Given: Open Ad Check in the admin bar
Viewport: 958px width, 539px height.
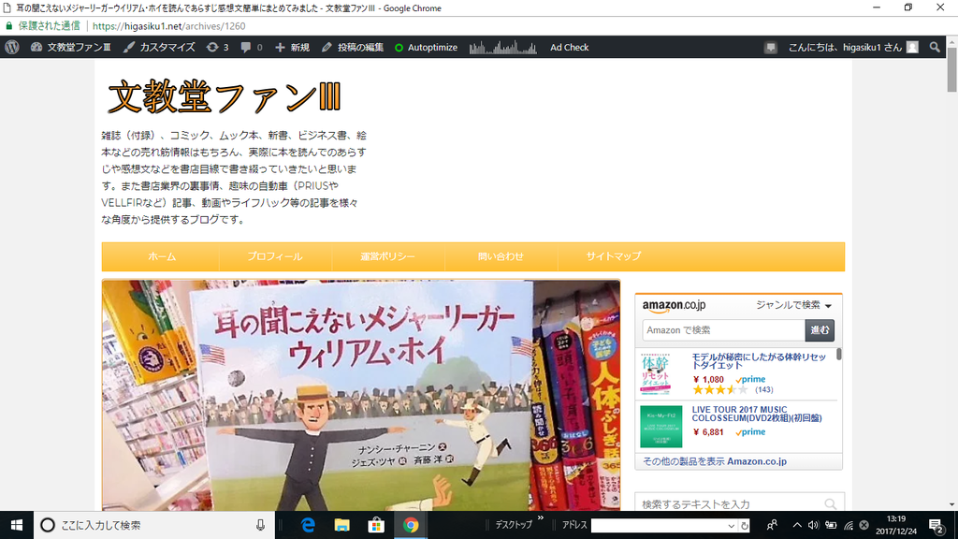Looking at the screenshot, I should point(570,47).
